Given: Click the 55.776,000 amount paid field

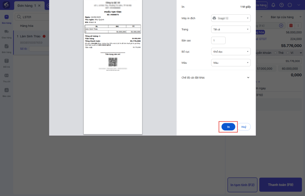Looking at the screenshot, I should tap(279, 61).
